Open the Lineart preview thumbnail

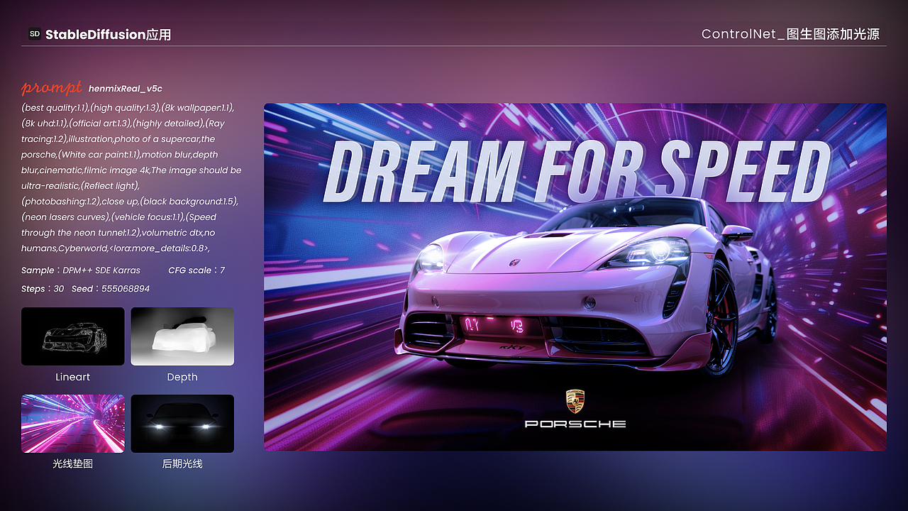(x=72, y=336)
